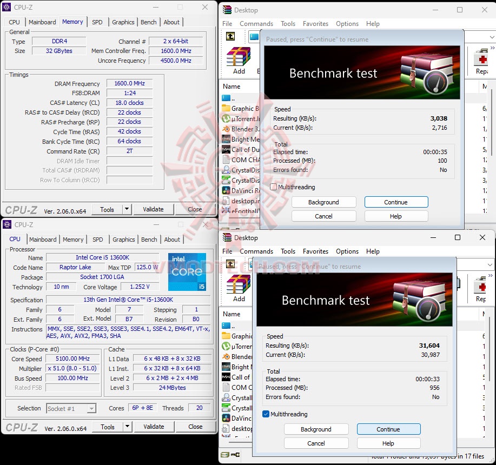Click the CPU-Z title bar icon in Memory window

[6, 7]
